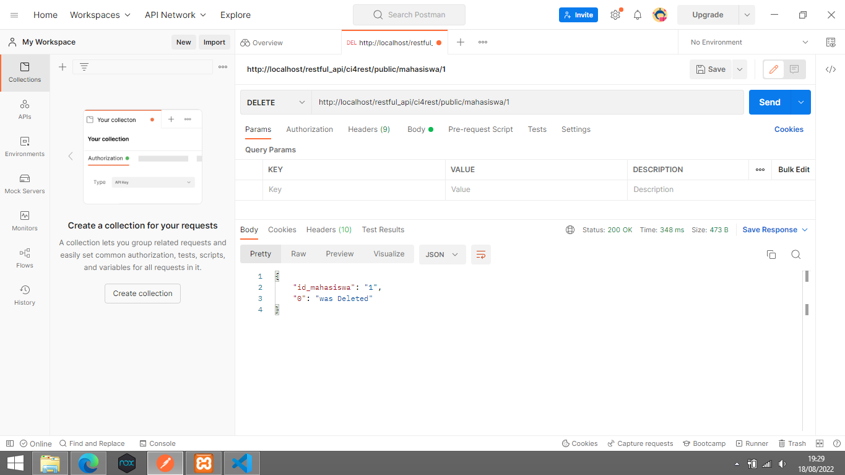Click the Create collection button
This screenshot has width=845, height=475.
click(x=142, y=294)
